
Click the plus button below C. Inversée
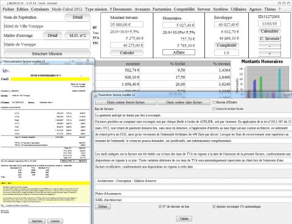pos(269,53)
